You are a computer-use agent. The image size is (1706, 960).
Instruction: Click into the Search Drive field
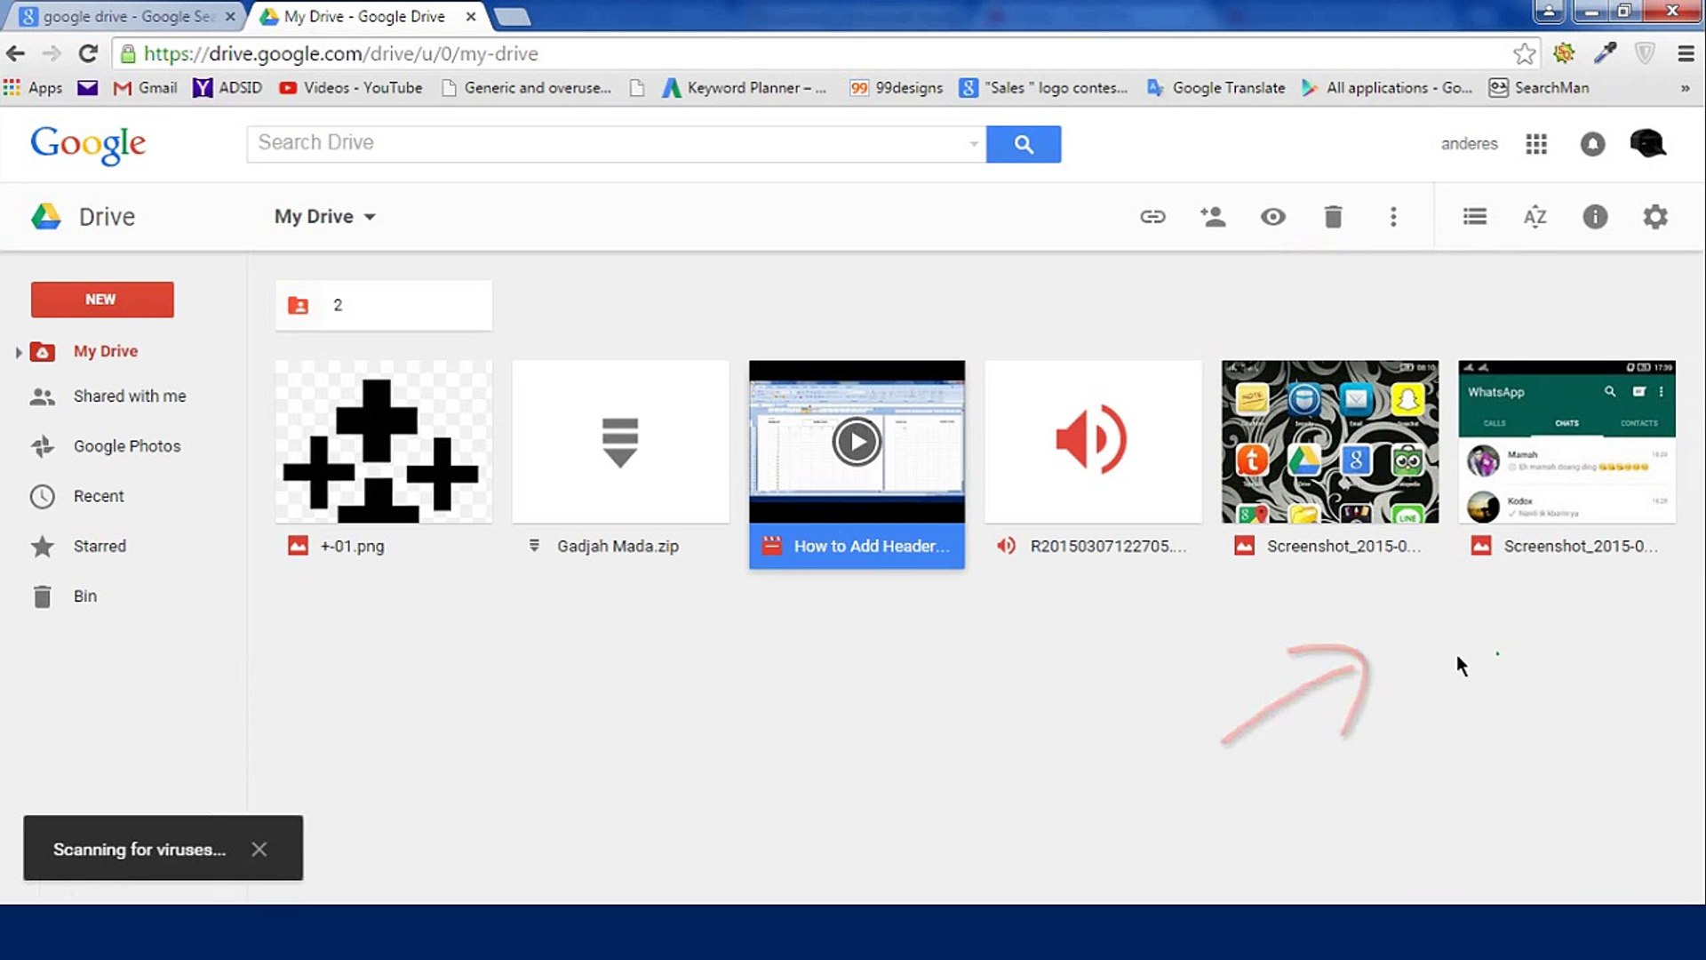[604, 143]
